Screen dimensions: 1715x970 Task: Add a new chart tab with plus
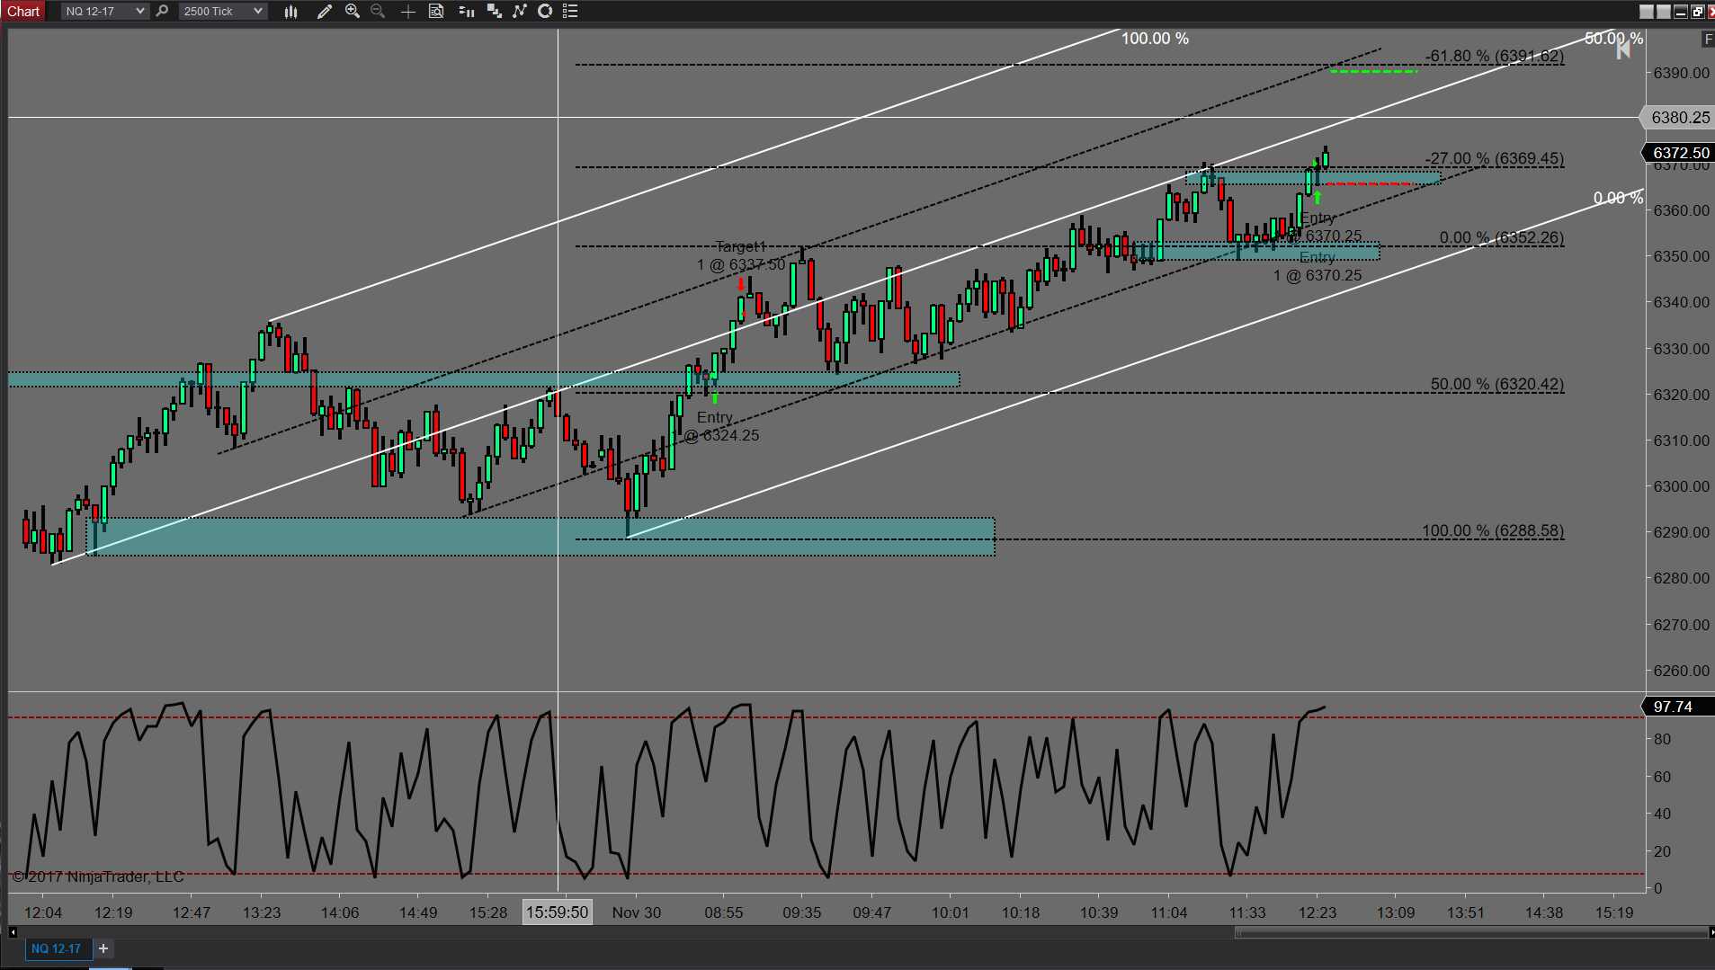tap(103, 948)
